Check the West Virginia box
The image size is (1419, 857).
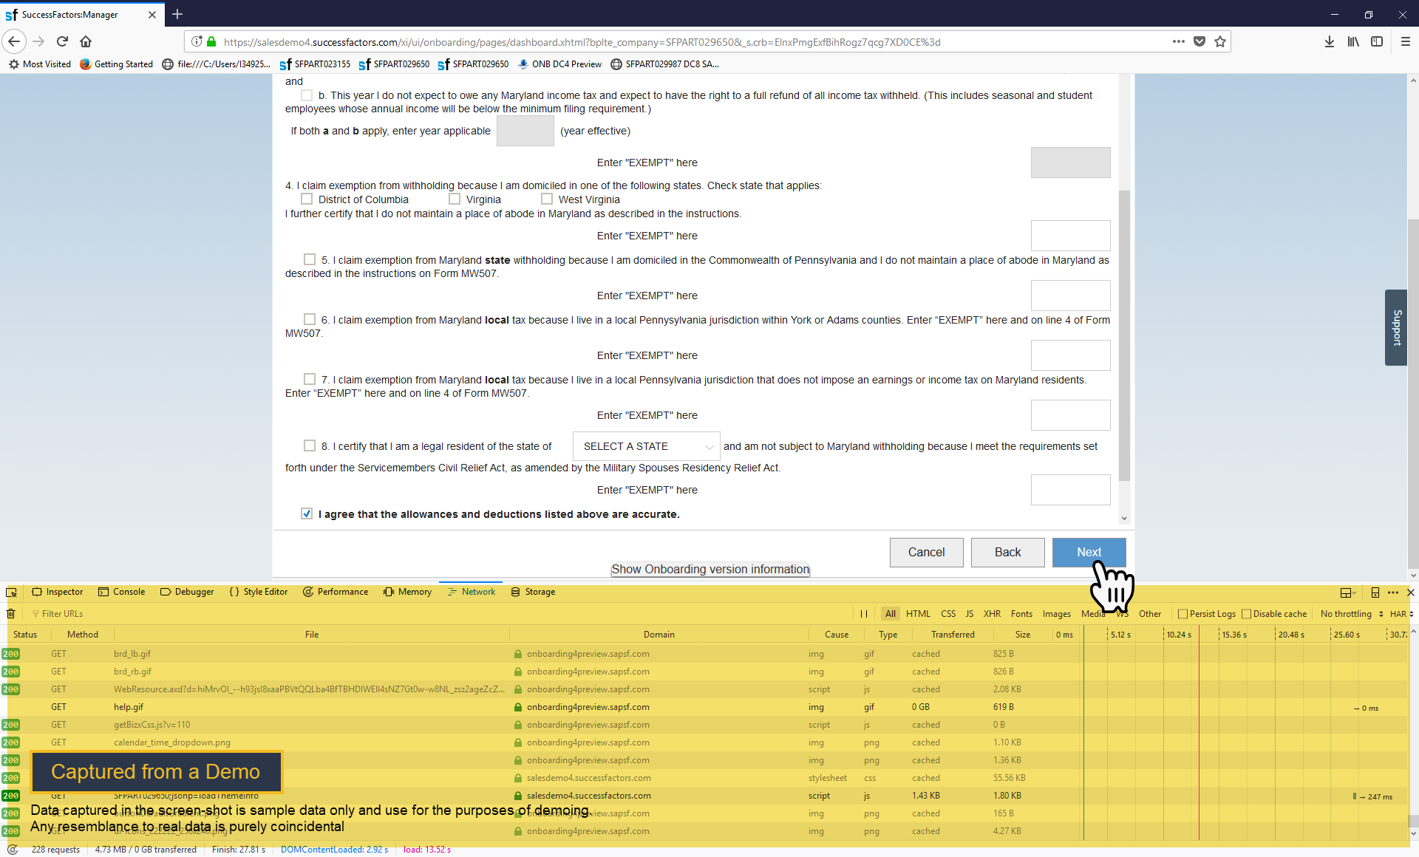pyautogui.click(x=547, y=199)
